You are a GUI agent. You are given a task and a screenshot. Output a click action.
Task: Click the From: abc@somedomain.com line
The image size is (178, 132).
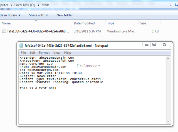(x=43, y=67)
